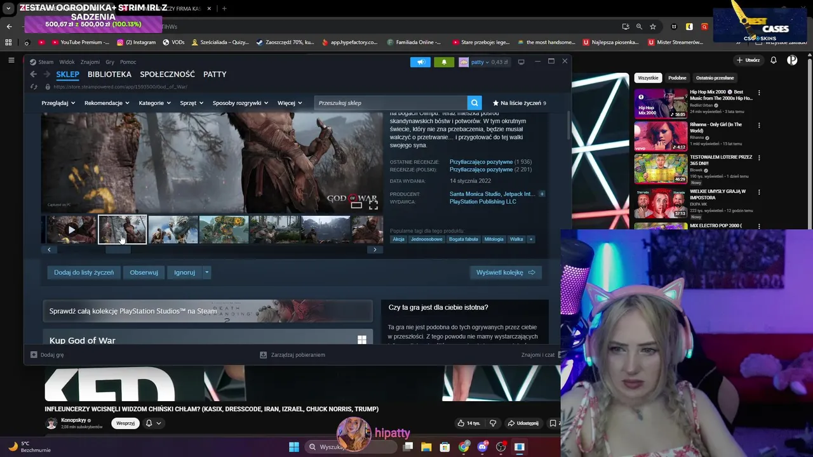Click Steam Big Picture monitor icon
813x457 pixels.
(521, 62)
